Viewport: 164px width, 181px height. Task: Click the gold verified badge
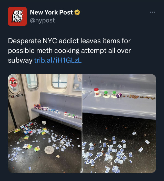(77, 12)
